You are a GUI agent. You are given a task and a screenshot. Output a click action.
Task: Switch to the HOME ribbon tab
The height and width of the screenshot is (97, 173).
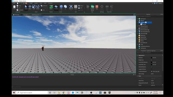point(31,3)
